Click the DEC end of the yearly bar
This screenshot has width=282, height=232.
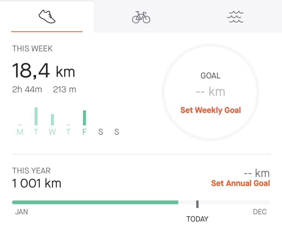[260, 212]
